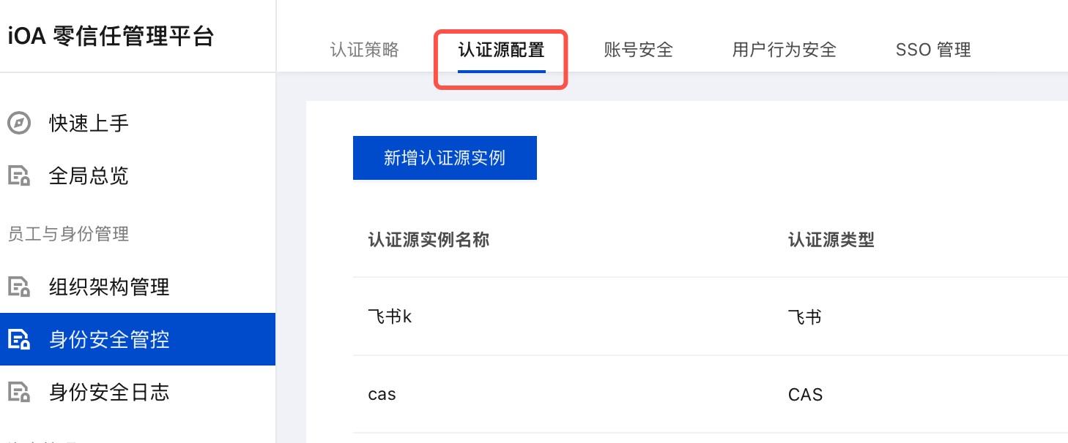Click the cas instance name

(x=382, y=394)
